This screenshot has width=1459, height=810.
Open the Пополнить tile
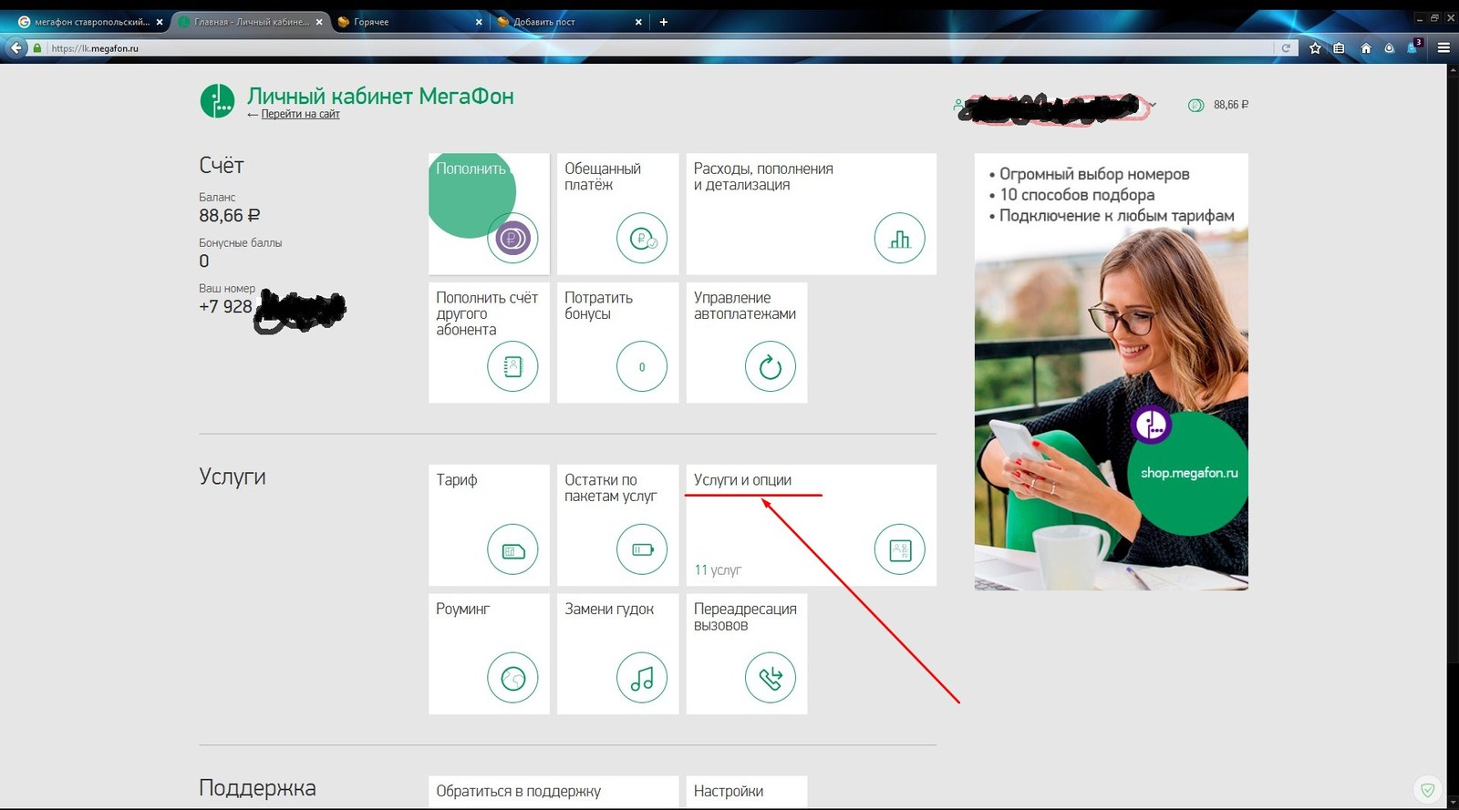pos(489,213)
